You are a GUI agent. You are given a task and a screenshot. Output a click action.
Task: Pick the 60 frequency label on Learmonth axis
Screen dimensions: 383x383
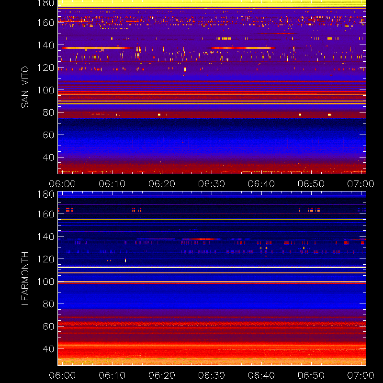coord(48,327)
